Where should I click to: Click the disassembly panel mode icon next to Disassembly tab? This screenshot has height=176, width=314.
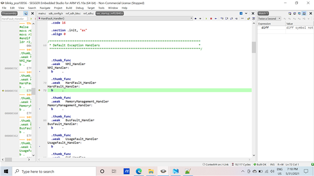[x=26, y=13]
